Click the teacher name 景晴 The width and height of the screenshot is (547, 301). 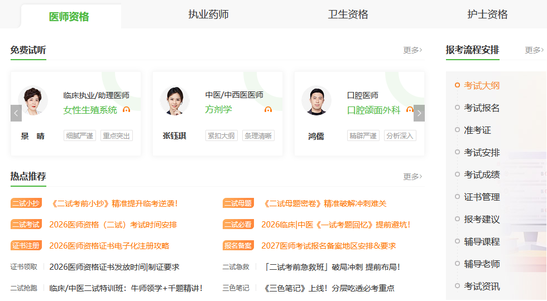tap(33, 136)
